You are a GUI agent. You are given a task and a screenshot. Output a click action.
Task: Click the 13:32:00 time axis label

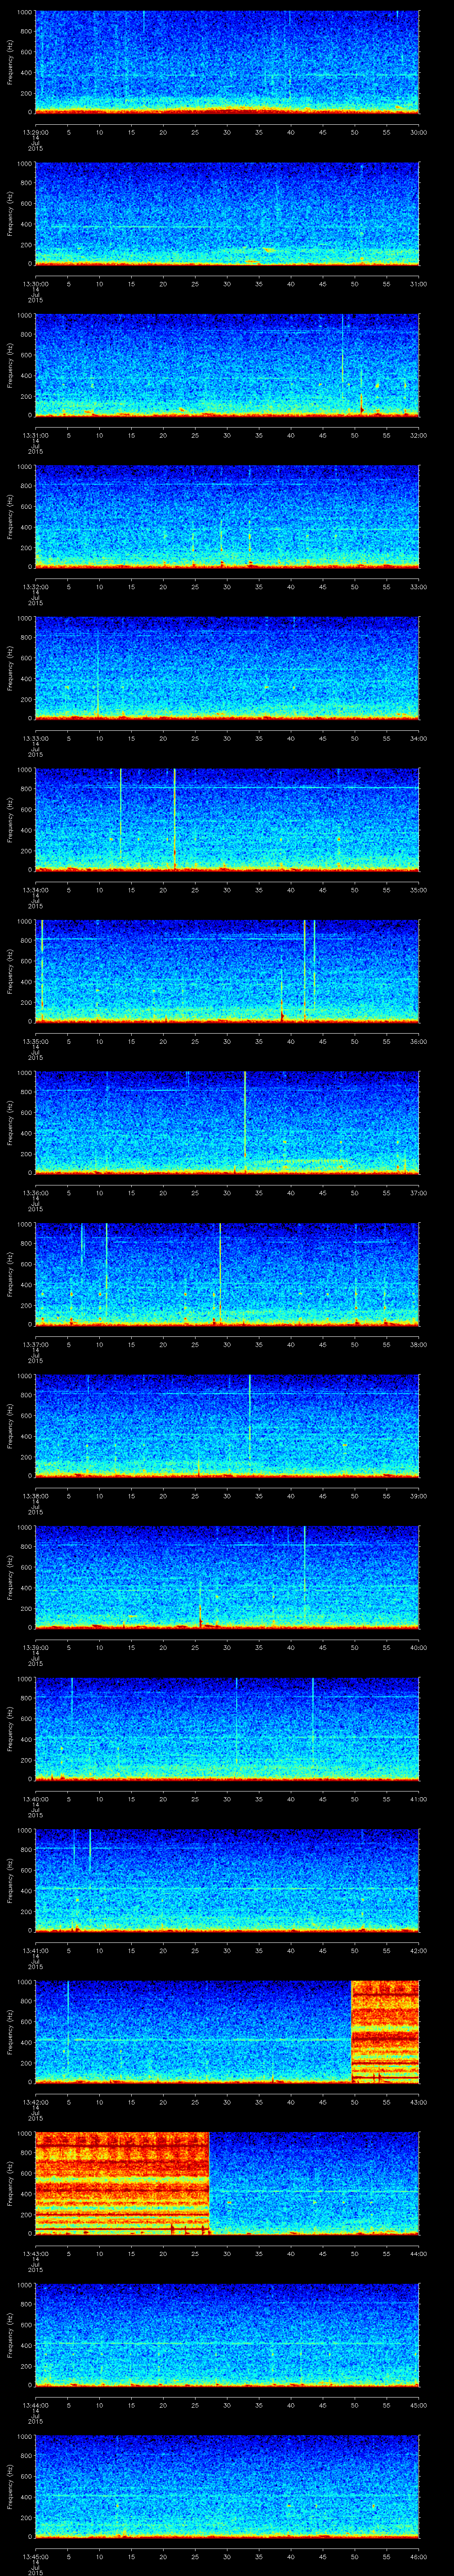(x=35, y=586)
